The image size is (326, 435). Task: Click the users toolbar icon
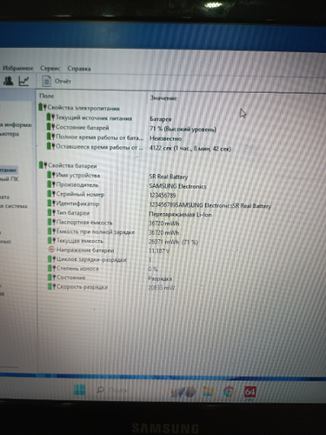tap(8, 80)
